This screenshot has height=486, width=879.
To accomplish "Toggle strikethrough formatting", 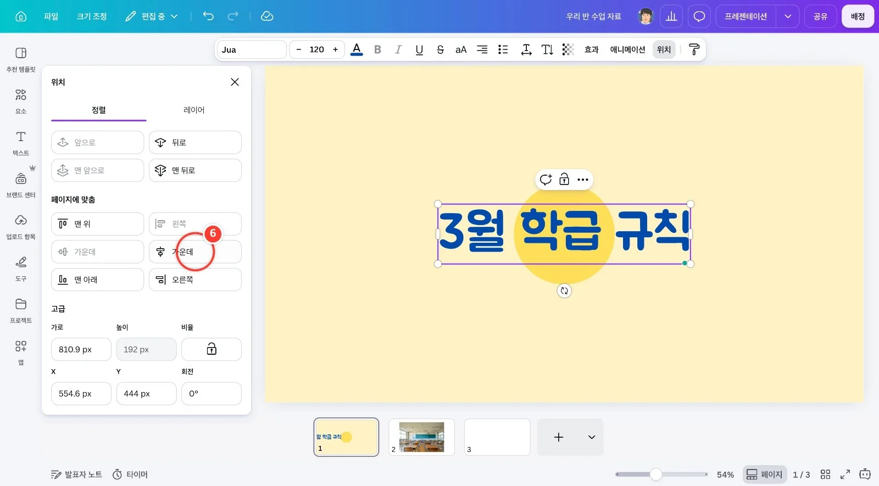I will pyautogui.click(x=440, y=49).
